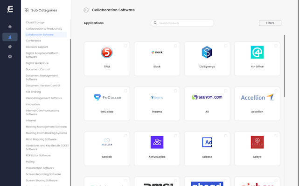Choose Mind Mapping Software in sidebar
The height and width of the screenshot is (186, 299).
point(41,139)
